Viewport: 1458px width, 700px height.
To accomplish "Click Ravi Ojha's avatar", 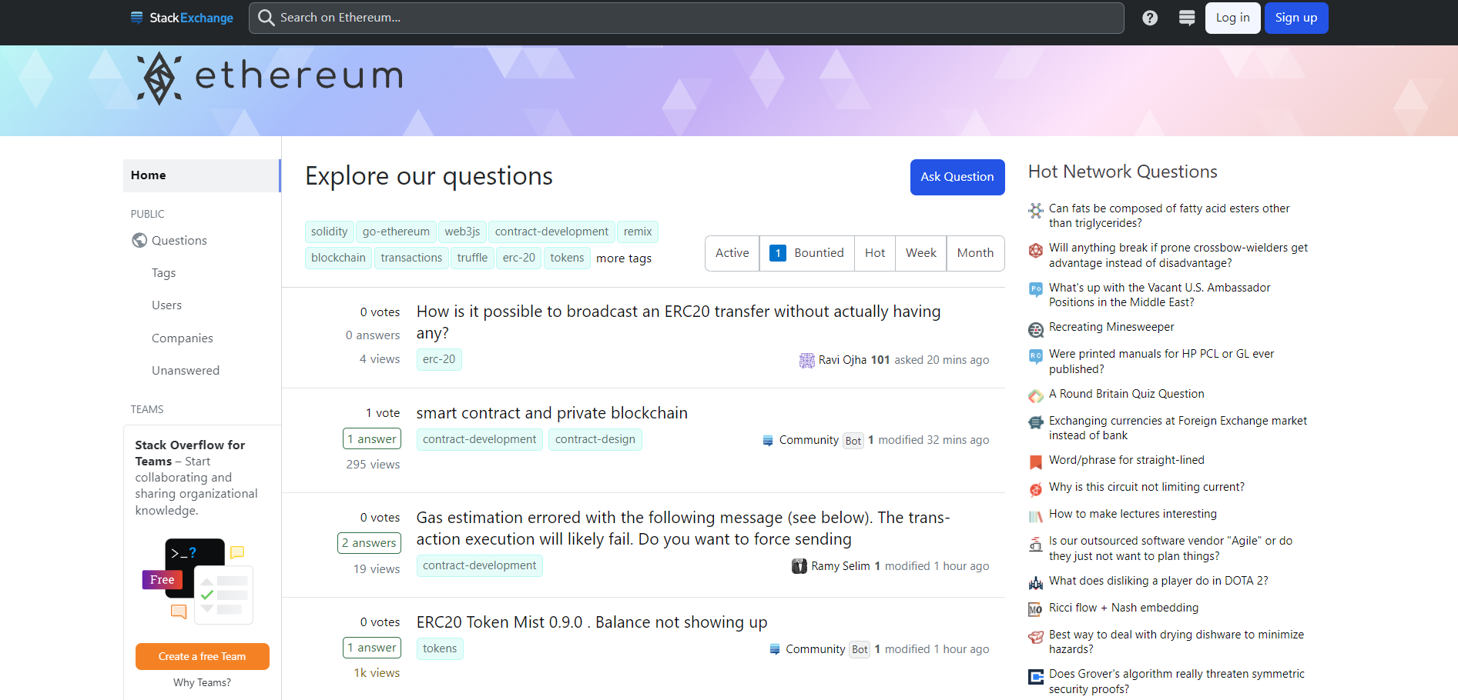I will (806, 359).
